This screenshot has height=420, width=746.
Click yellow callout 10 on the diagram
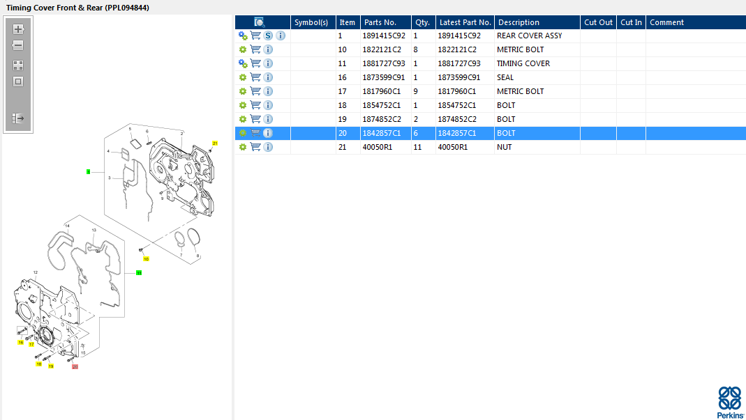pyautogui.click(x=146, y=258)
